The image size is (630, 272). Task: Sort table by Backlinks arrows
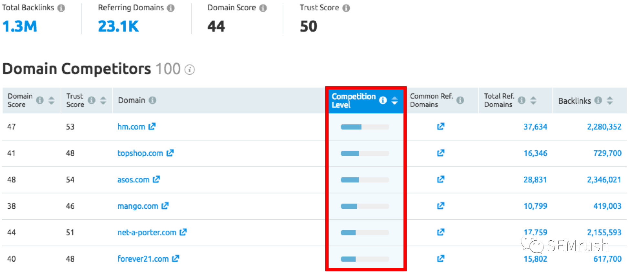point(610,100)
